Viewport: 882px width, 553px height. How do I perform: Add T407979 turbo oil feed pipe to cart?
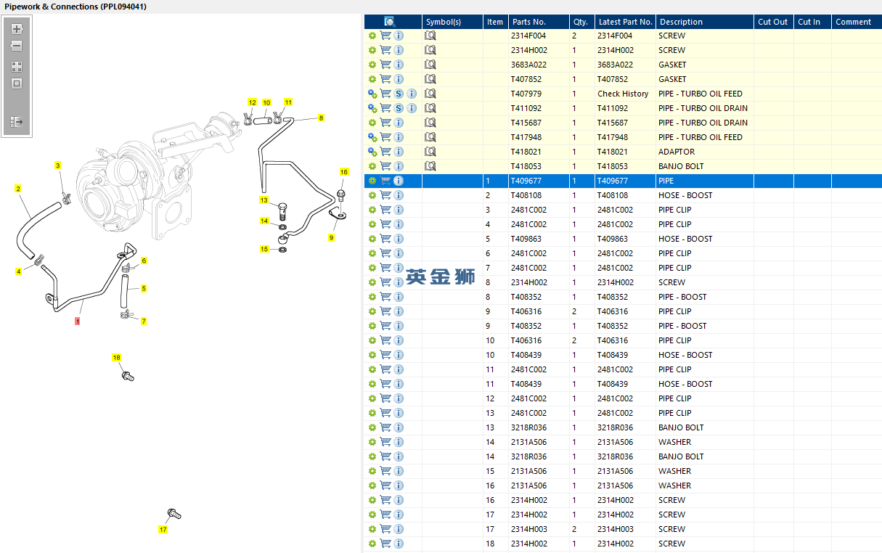click(x=385, y=94)
